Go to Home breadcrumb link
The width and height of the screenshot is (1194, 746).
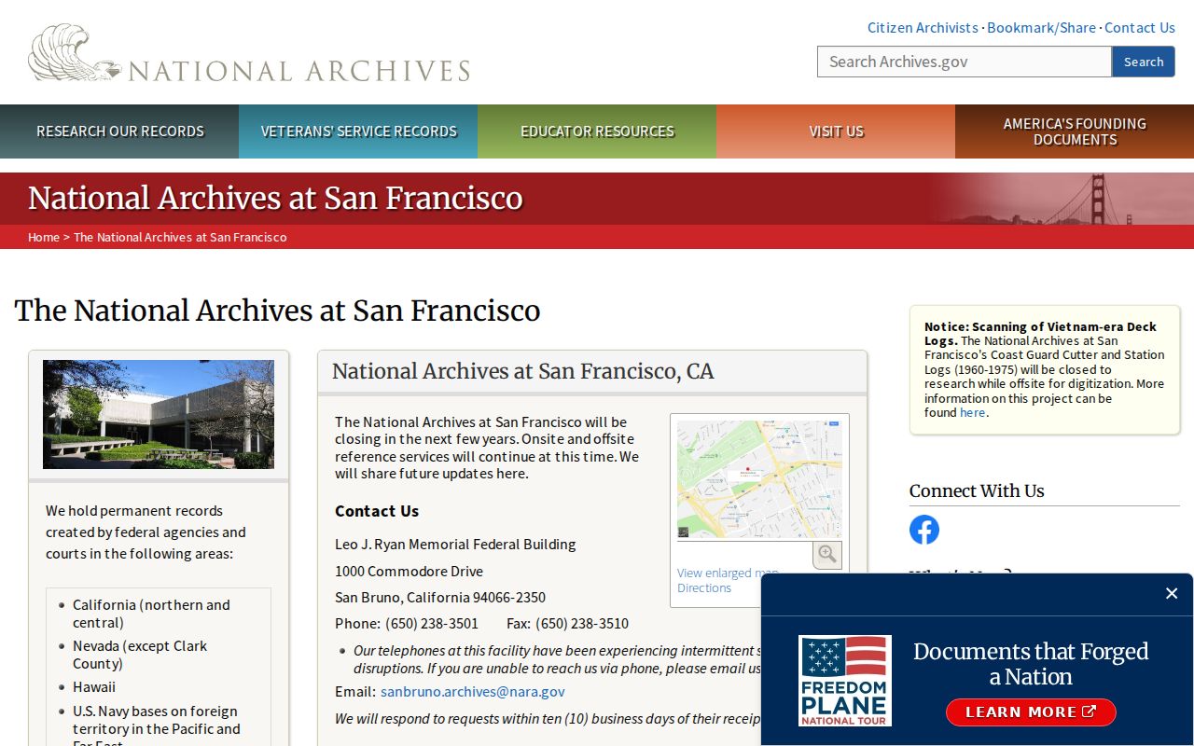[44, 237]
